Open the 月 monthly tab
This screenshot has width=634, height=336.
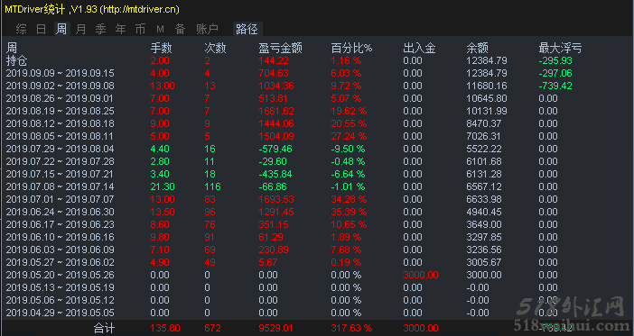[81, 29]
